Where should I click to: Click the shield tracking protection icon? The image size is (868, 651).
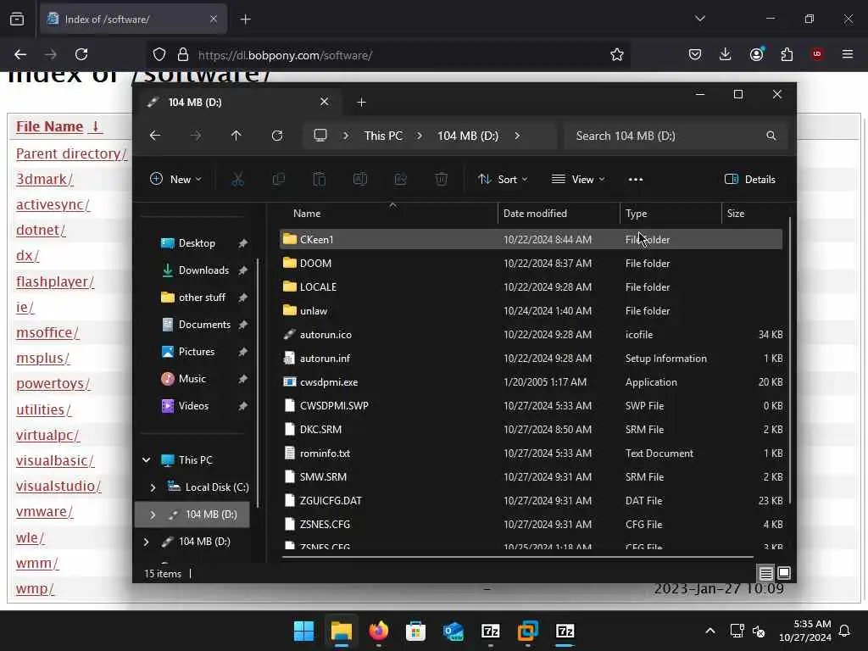tap(159, 54)
